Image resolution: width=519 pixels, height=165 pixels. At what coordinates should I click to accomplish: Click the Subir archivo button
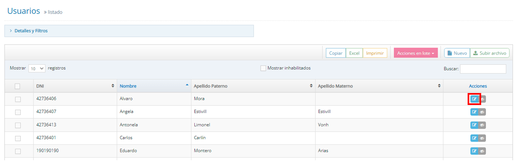490,53
